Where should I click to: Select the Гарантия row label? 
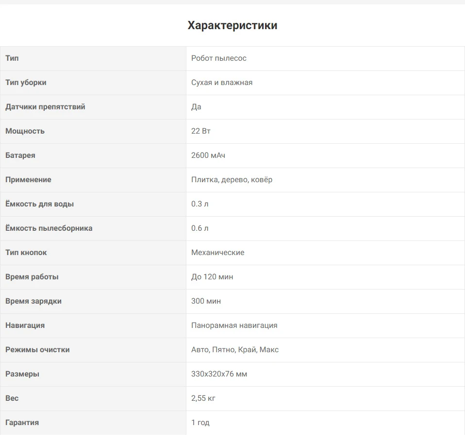[22, 423]
